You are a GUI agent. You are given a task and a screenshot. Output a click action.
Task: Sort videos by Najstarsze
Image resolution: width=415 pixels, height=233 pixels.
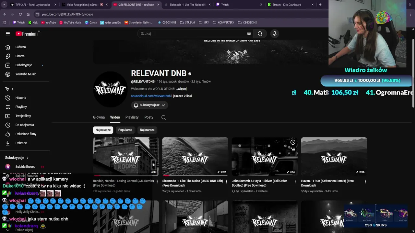click(147, 130)
